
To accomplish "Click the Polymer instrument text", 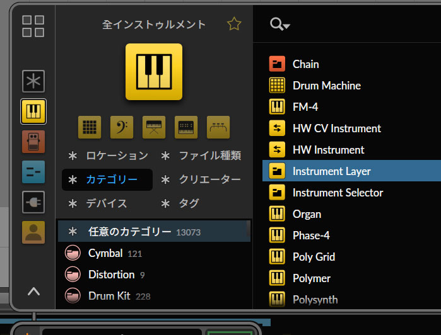I will [x=312, y=278].
